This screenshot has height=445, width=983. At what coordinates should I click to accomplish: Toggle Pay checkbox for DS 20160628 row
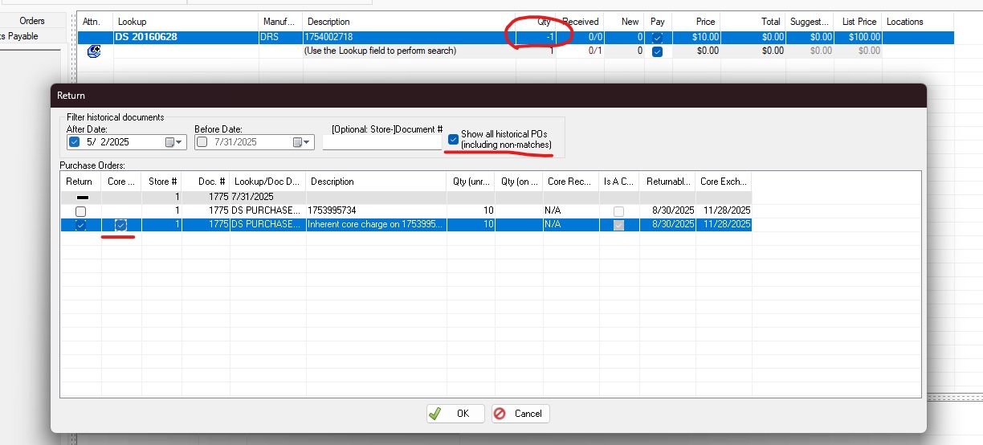(x=658, y=37)
